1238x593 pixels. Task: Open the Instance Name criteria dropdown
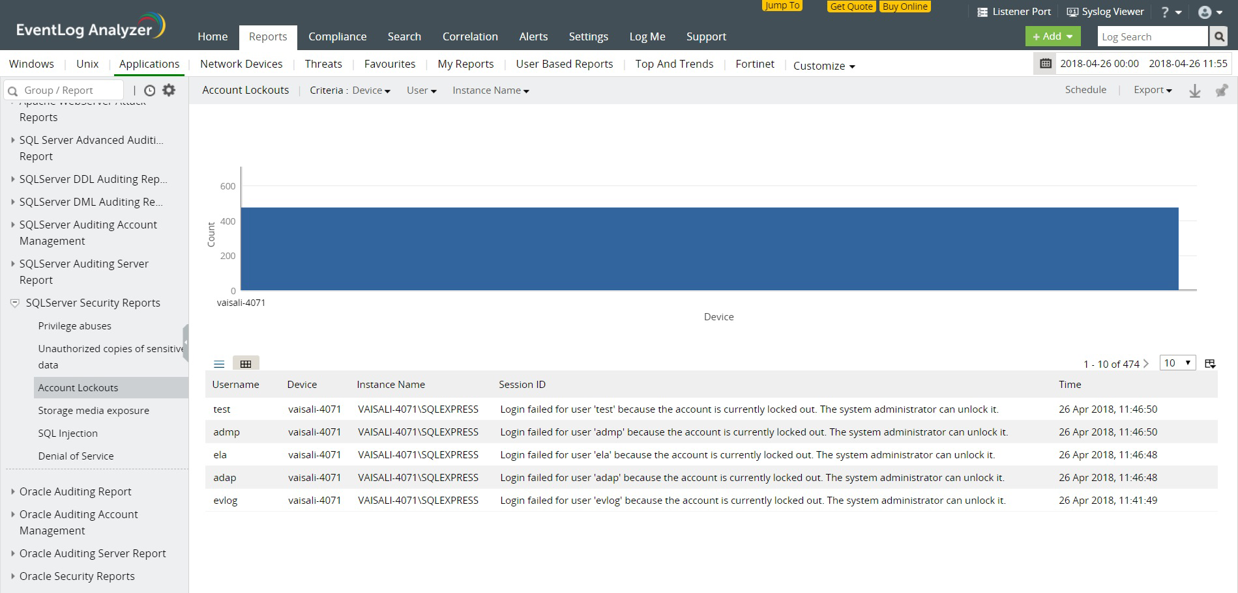(491, 90)
